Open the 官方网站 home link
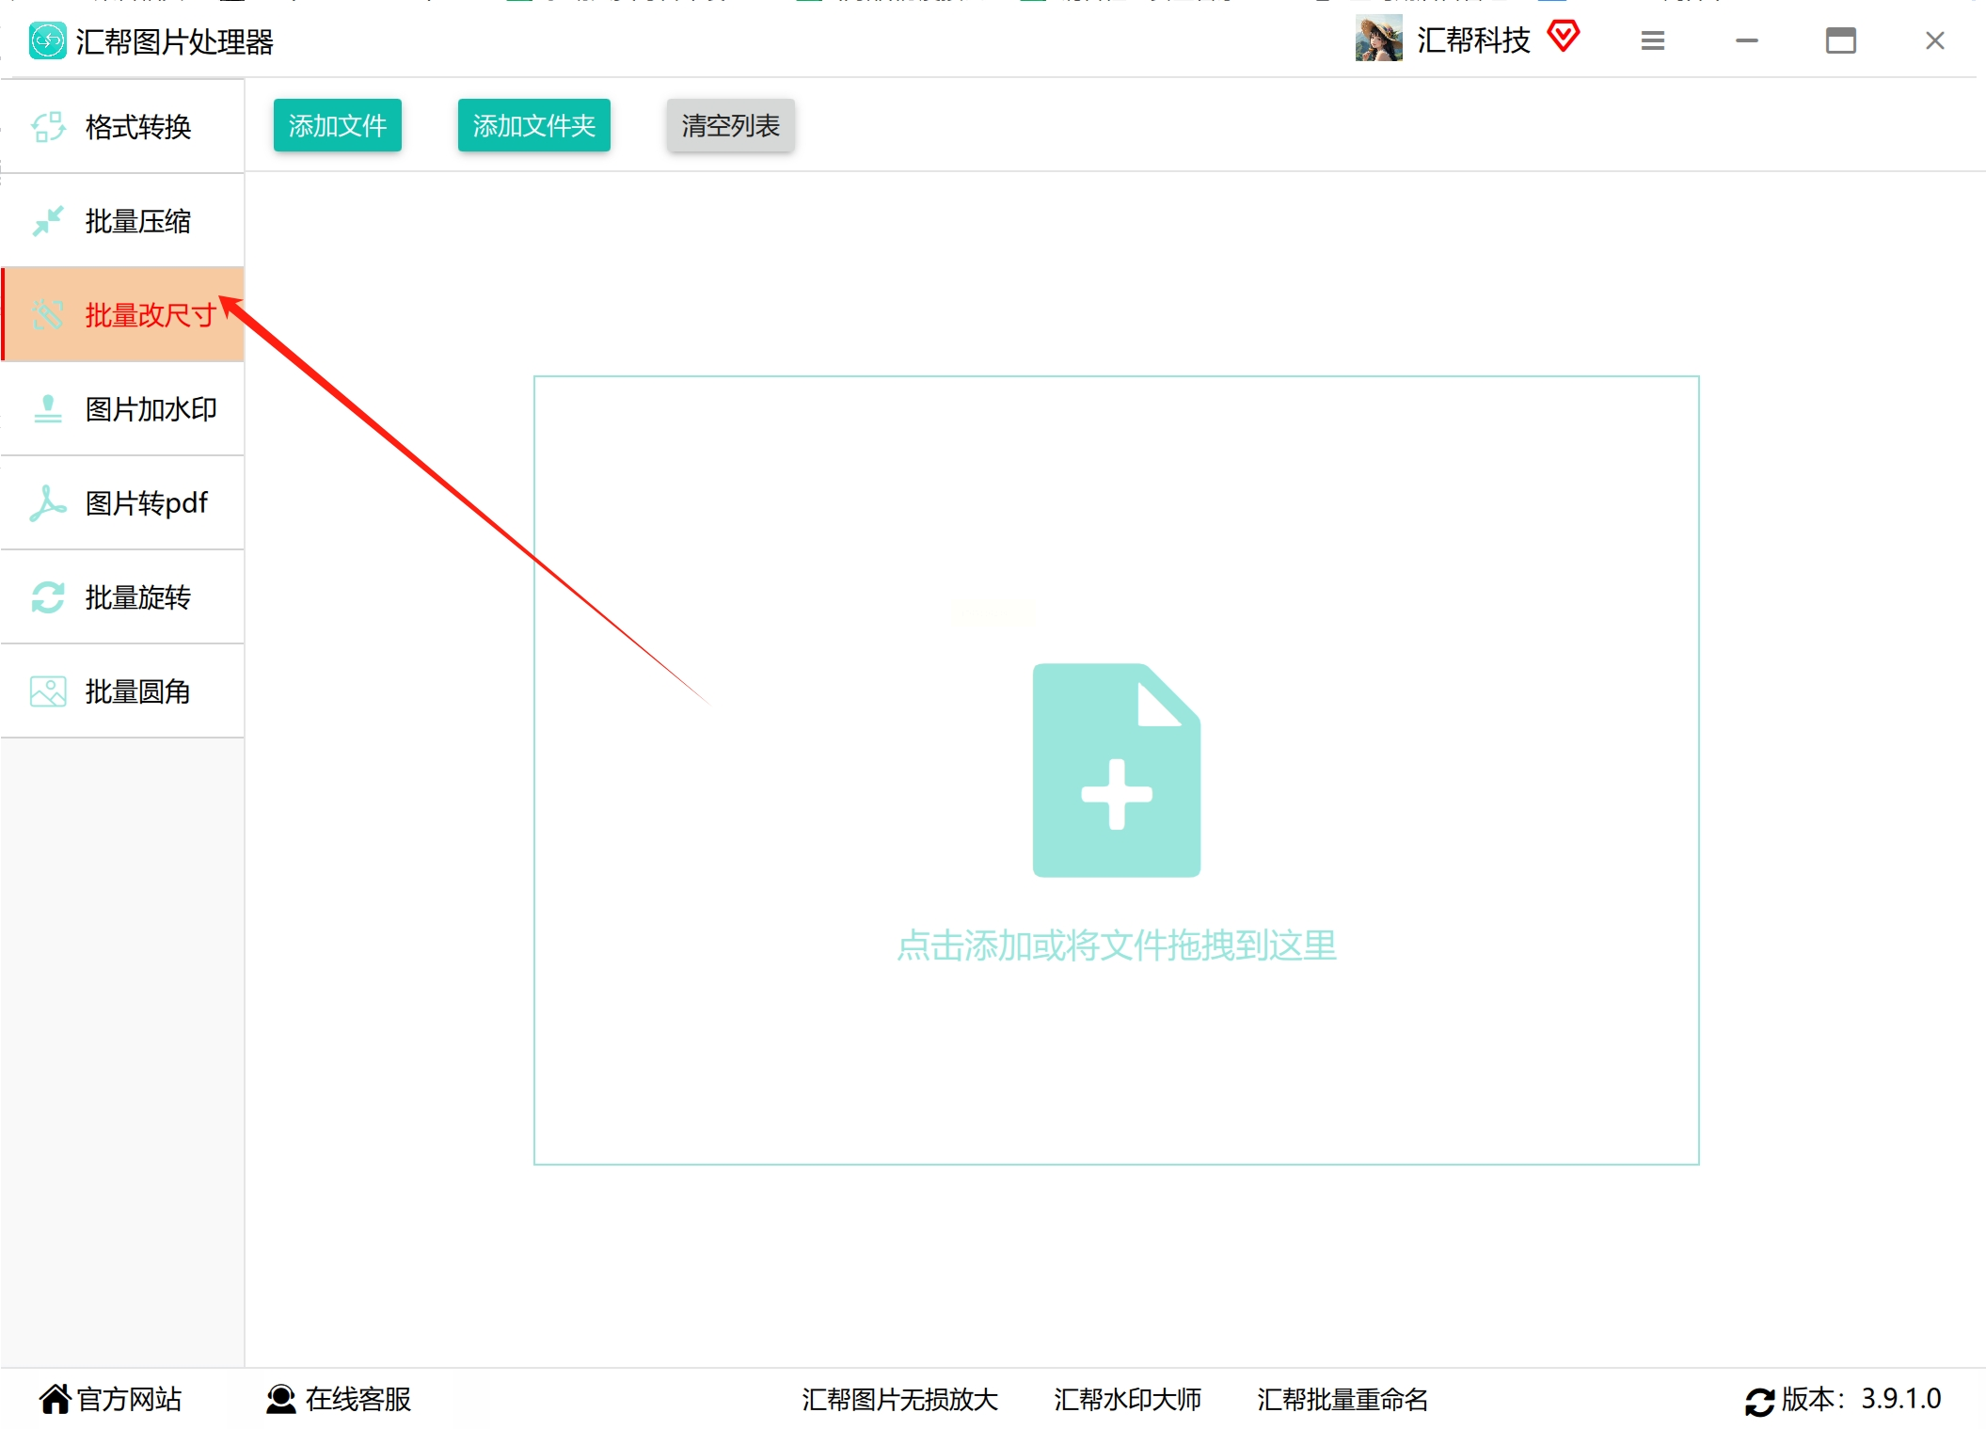 111,1399
